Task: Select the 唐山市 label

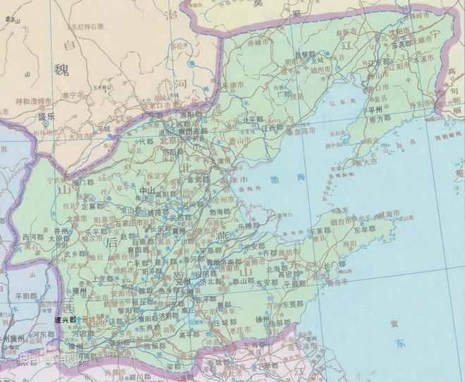Action: click(240, 140)
